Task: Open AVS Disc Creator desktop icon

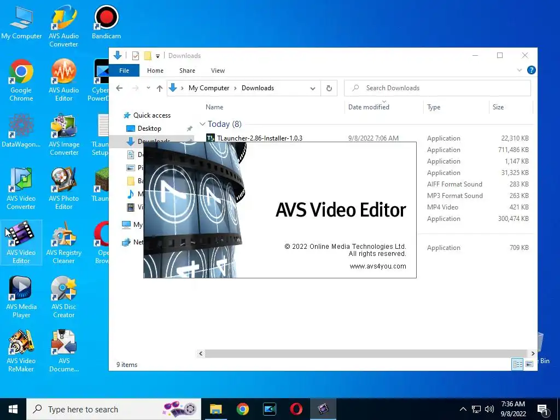Action: click(63, 297)
